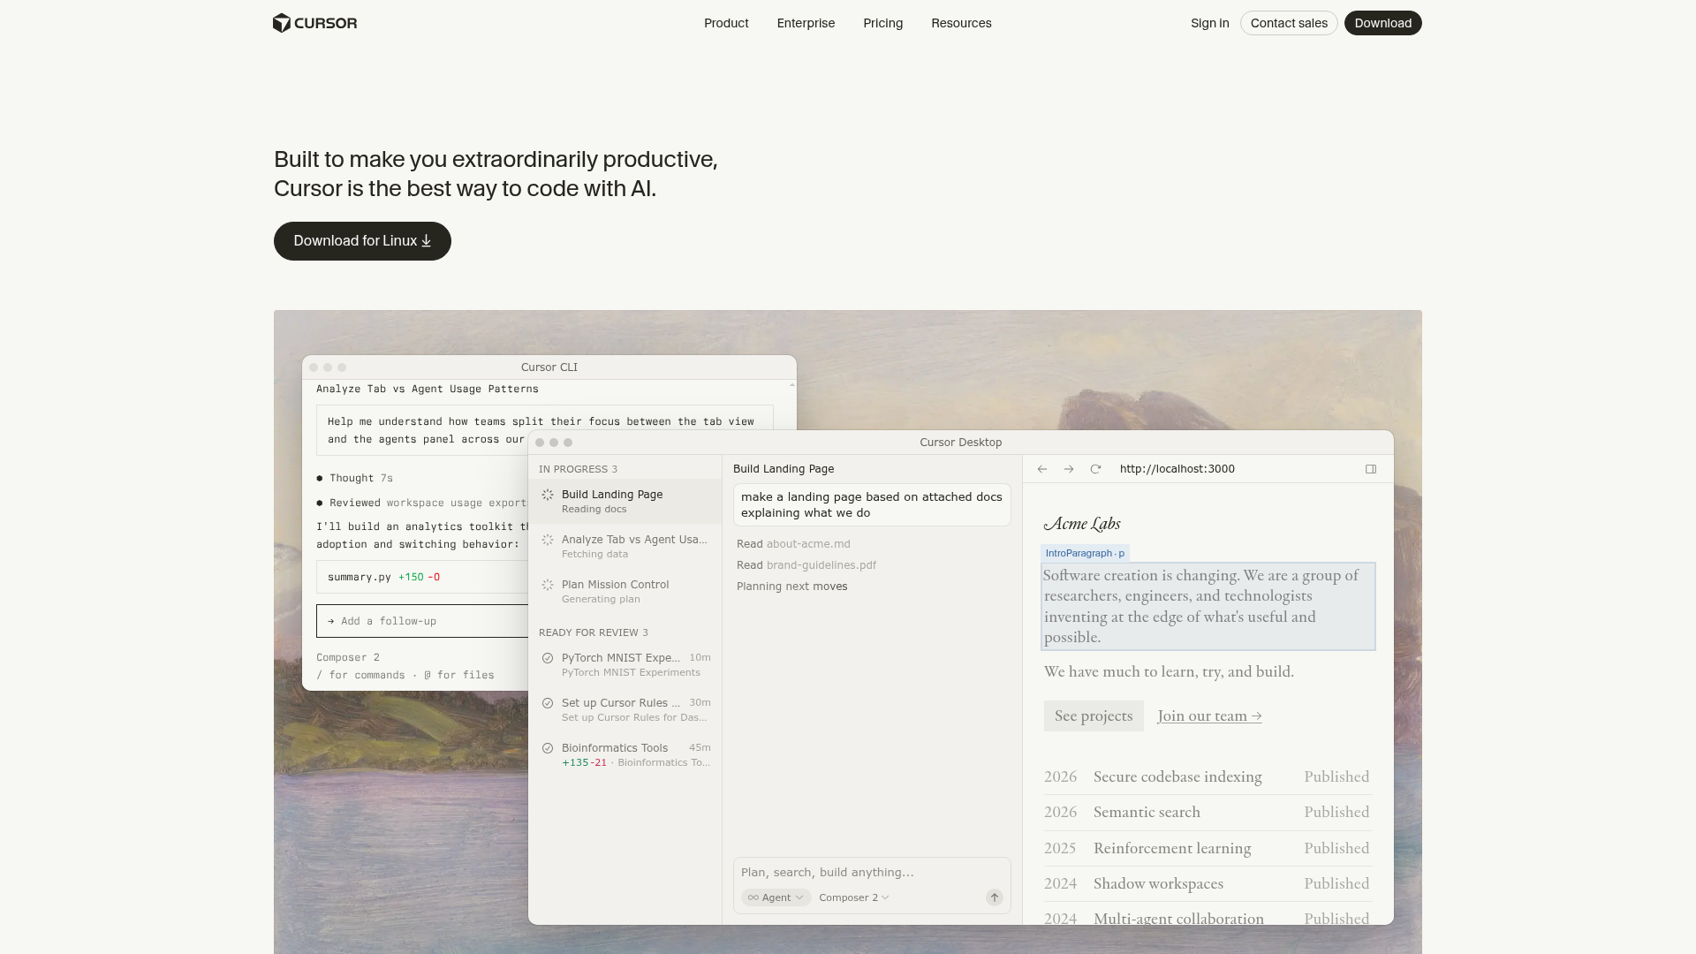Screen dimensions: 1696x954
Task: Click the Download button in the header
Action: (1382, 23)
